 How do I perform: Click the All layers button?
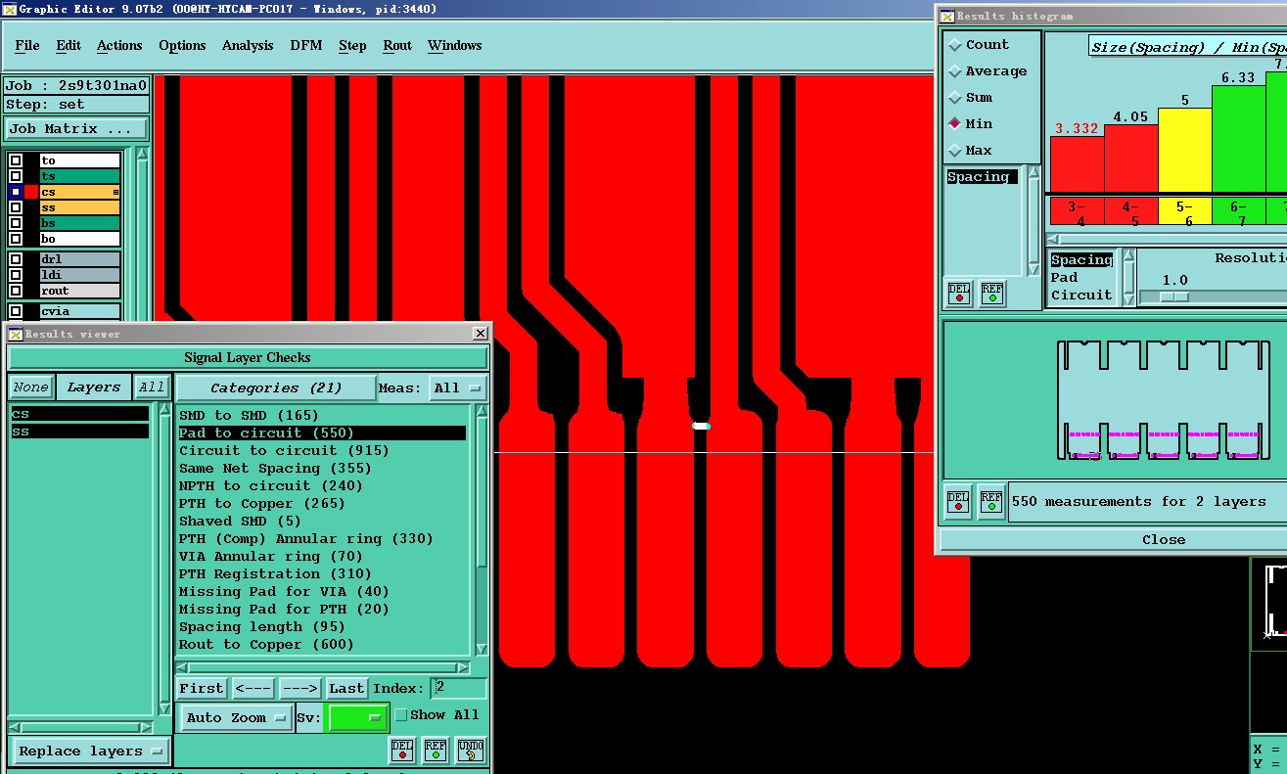(x=152, y=387)
